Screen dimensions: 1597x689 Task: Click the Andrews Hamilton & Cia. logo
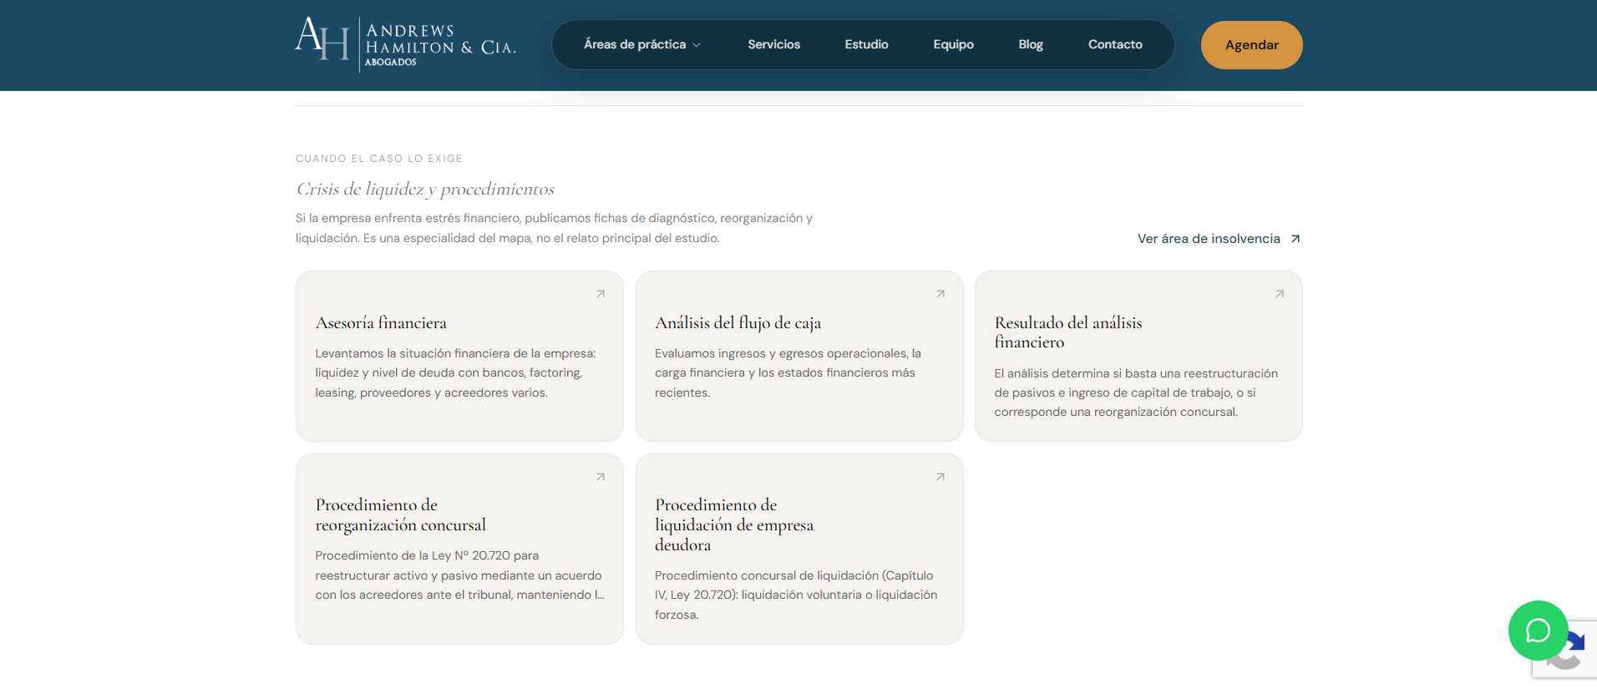(406, 44)
